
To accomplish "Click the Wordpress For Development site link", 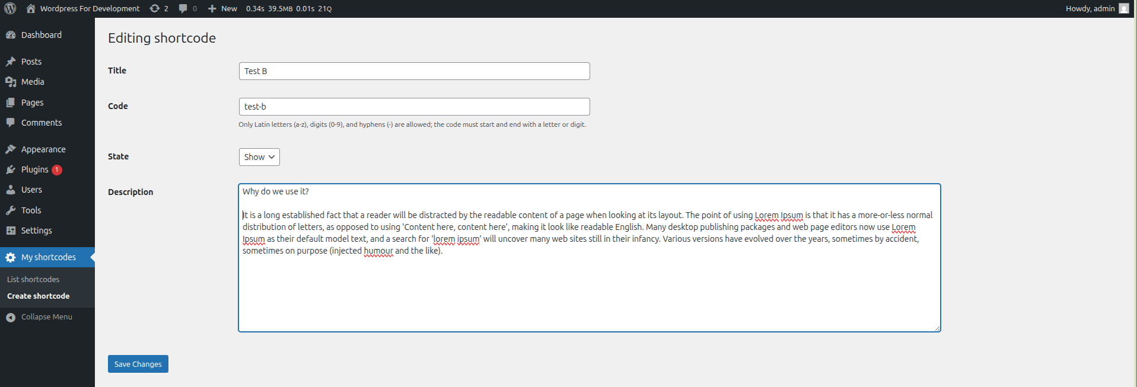I will pos(90,8).
